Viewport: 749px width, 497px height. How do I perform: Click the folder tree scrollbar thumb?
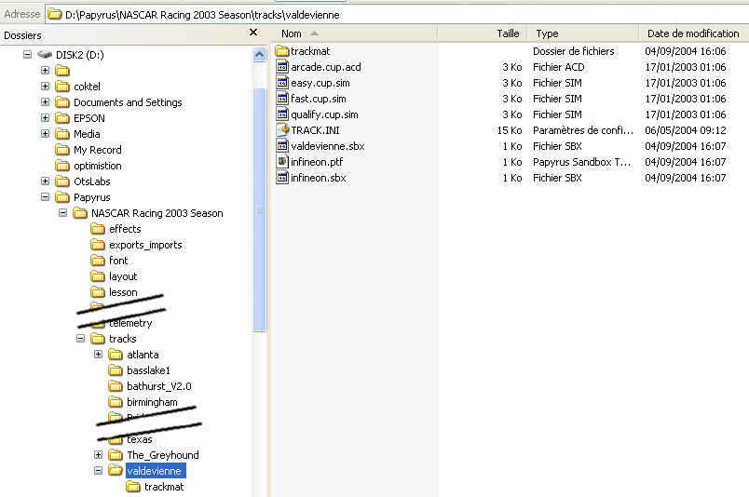pos(259,209)
